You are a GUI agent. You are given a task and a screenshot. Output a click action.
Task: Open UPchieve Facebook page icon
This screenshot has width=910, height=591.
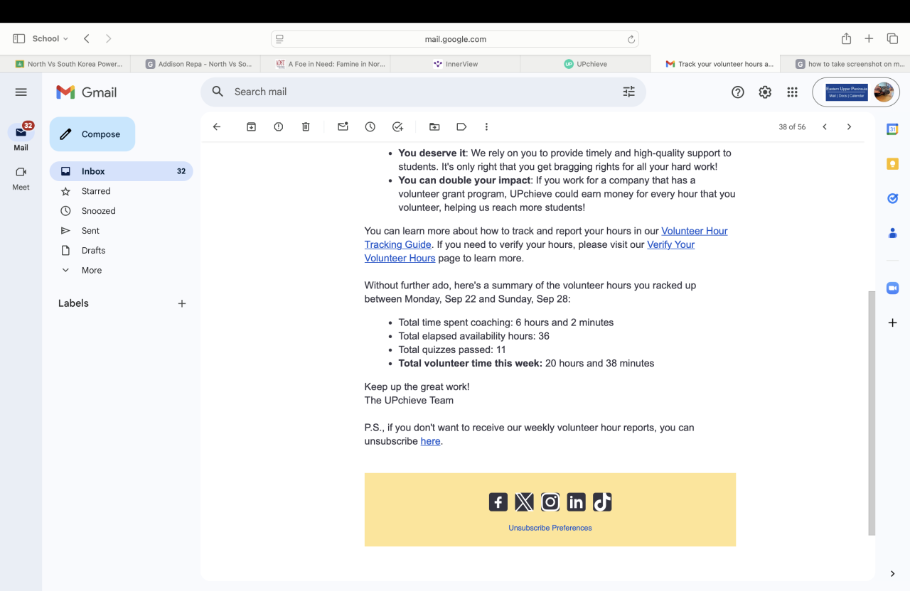498,502
